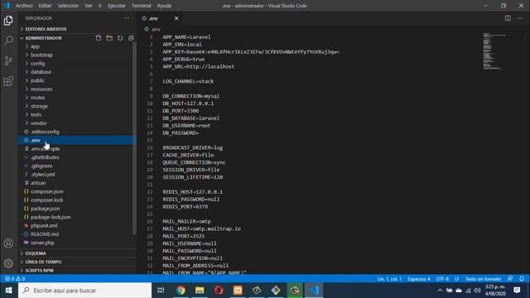This screenshot has height=298, width=530.
Task: Show hidden system tray icons
Action: click(x=440, y=291)
